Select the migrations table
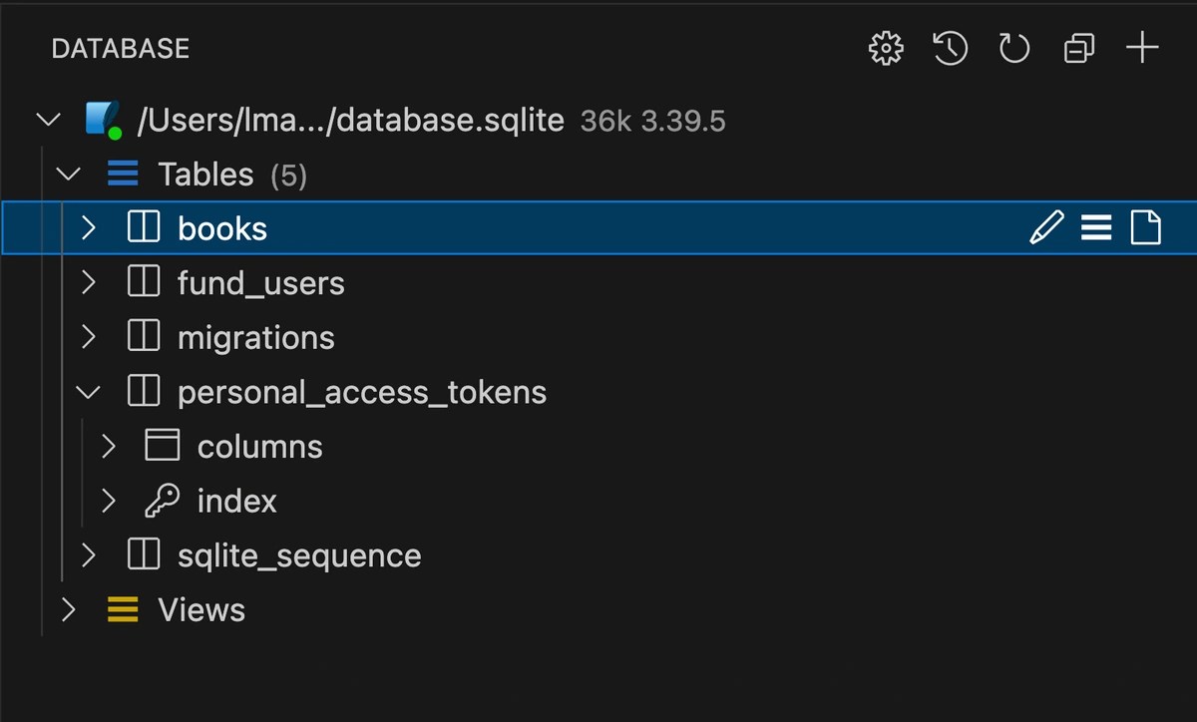The height and width of the screenshot is (722, 1197). [x=255, y=338]
